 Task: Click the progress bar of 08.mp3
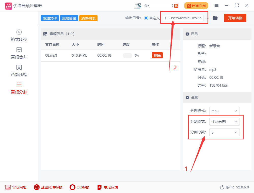(x=127, y=55)
